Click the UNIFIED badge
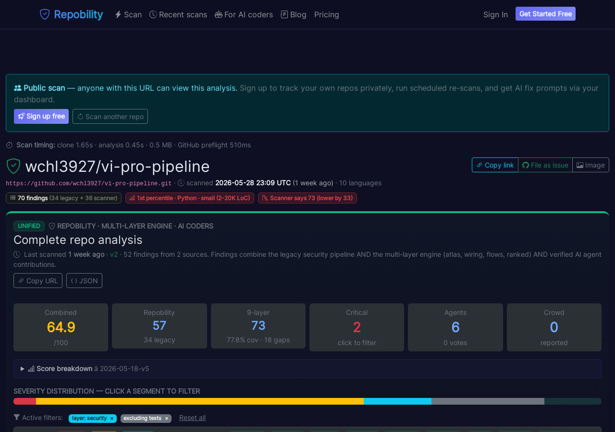615x432 pixels. [29, 226]
